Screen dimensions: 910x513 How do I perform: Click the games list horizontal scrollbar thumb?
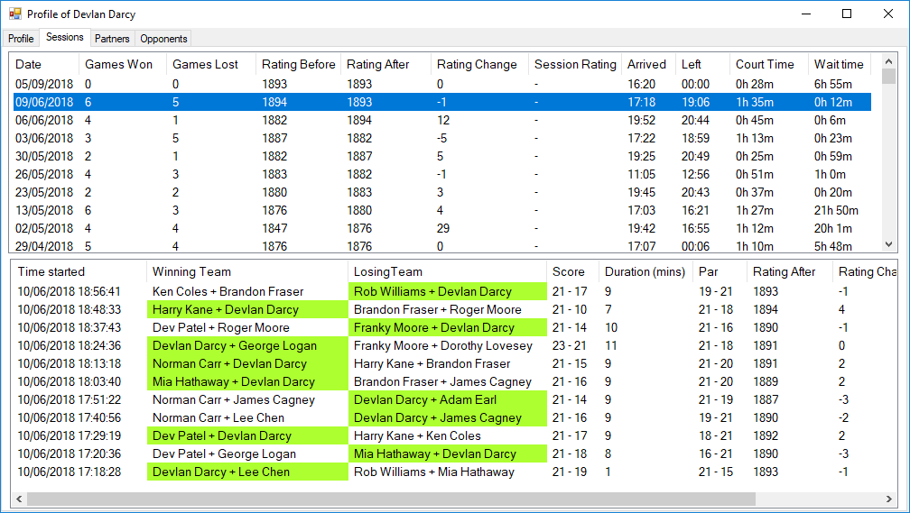point(391,499)
